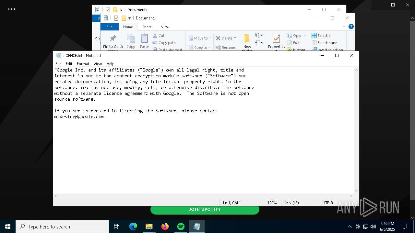Click the quick access Properties checkmark icon
The image size is (415, 233).
click(x=116, y=18)
